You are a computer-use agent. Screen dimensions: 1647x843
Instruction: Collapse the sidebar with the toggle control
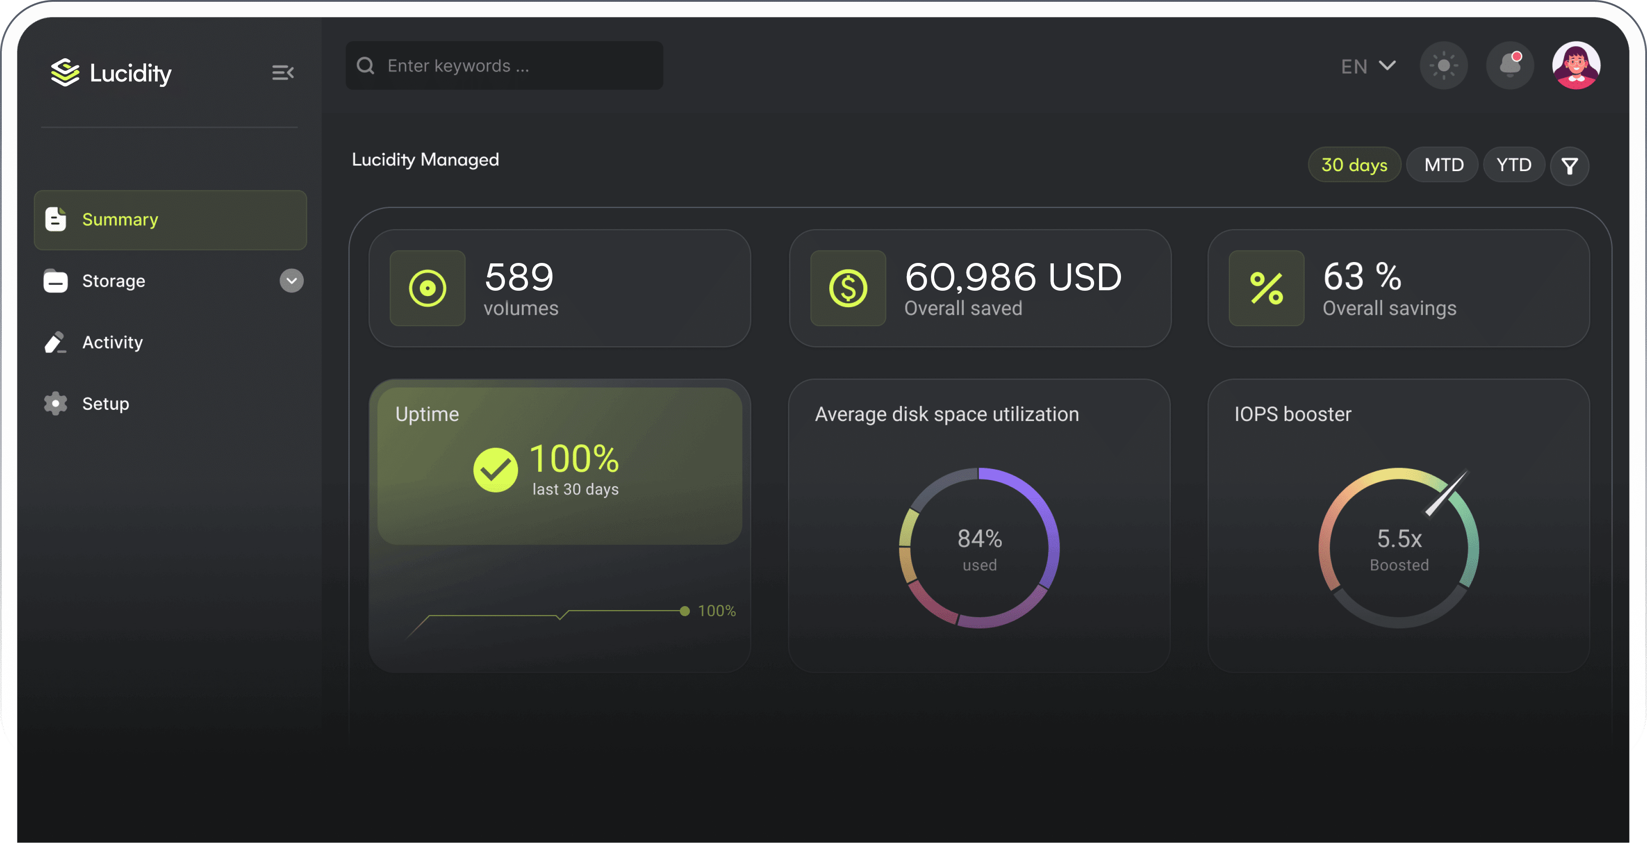(x=283, y=73)
